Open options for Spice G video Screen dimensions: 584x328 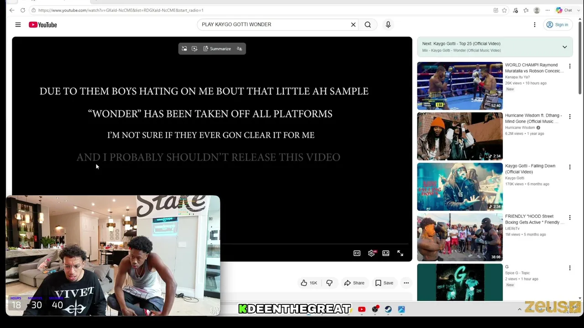[569, 268]
